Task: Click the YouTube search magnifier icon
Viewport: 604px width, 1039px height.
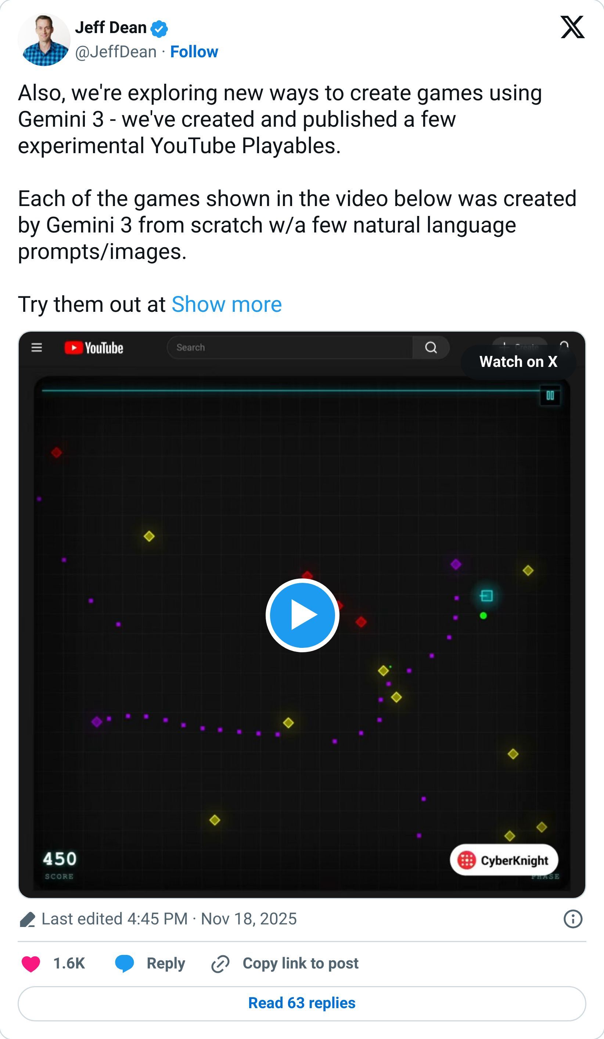Action: coord(431,347)
